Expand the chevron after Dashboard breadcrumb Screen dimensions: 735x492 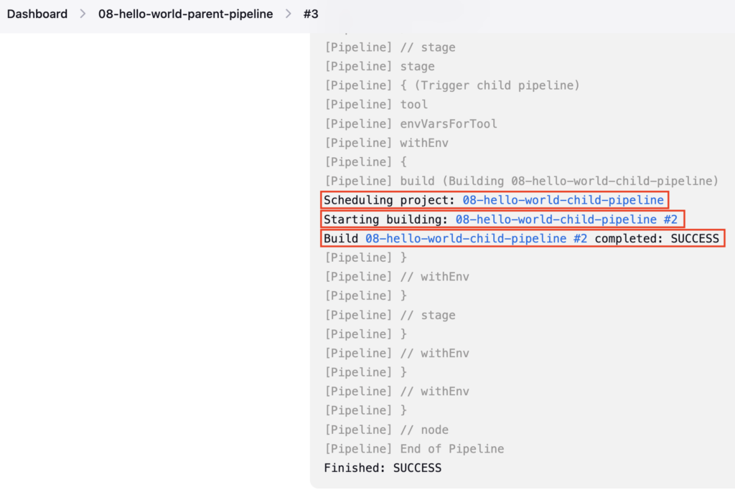pos(83,14)
